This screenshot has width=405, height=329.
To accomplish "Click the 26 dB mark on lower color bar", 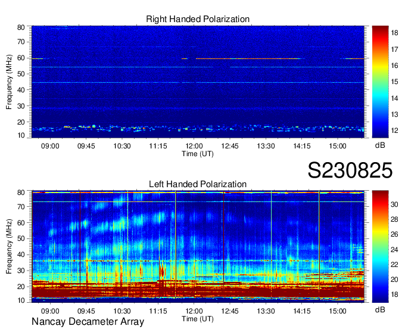I will [x=394, y=234].
